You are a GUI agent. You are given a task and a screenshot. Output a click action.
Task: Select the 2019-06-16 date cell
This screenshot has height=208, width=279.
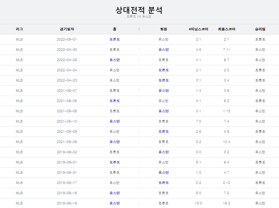pos(67,193)
